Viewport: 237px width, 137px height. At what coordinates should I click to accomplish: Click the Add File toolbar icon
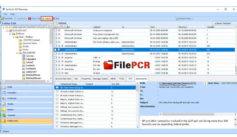point(3,19)
